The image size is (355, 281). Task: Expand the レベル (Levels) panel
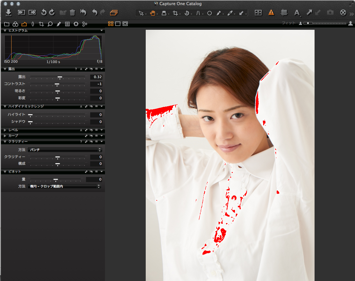click(5, 130)
